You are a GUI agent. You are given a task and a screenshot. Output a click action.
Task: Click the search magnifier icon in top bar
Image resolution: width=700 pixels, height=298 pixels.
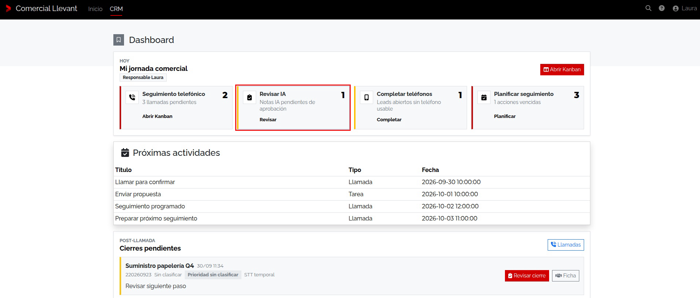tap(648, 8)
